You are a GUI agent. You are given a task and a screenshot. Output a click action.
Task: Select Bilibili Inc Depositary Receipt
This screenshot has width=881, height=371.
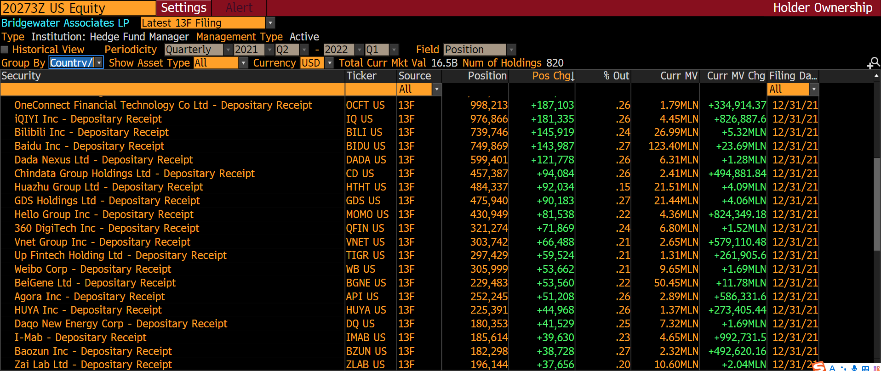point(92,132)
